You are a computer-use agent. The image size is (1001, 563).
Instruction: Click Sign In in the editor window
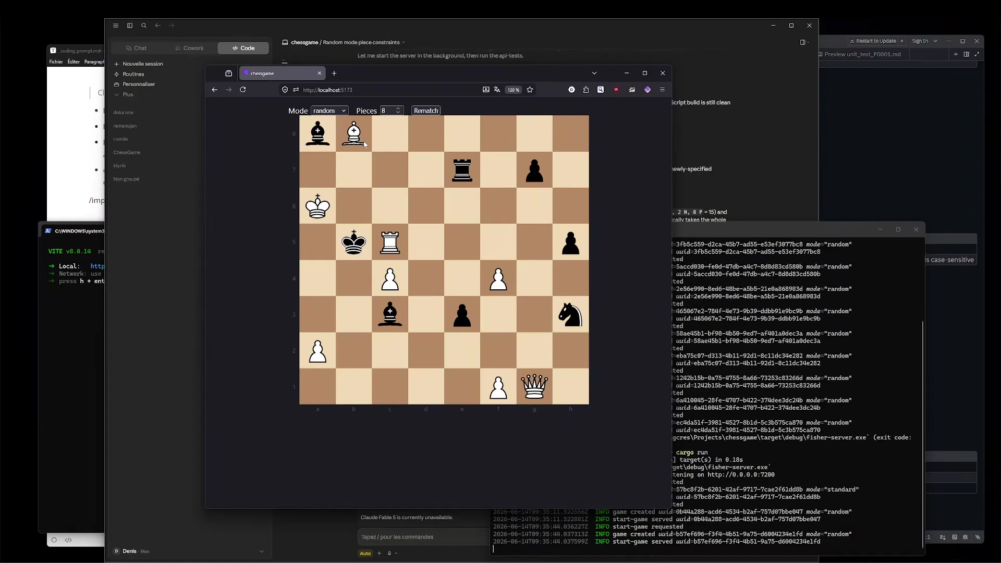(x=920, y=41)
